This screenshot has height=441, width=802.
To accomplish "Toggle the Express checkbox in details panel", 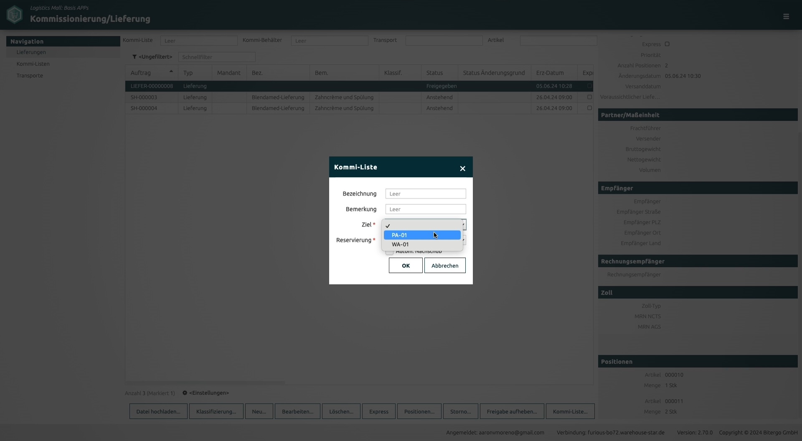I will click(x=667, y=44).
